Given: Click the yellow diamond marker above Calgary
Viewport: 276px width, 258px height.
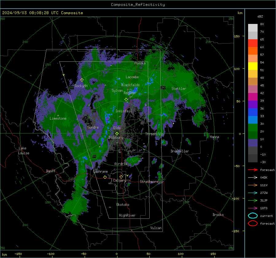Looking at the screenshot, I should 121,177.
